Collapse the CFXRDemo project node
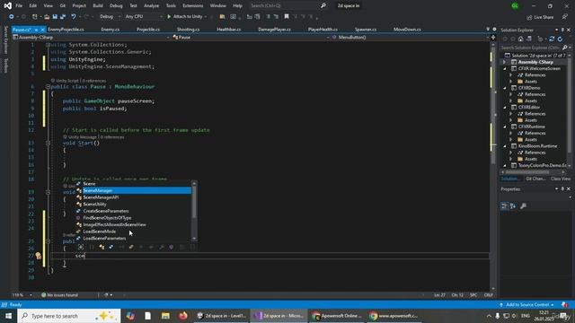This screenshot has height=323, width=575. tap(505, 88)
